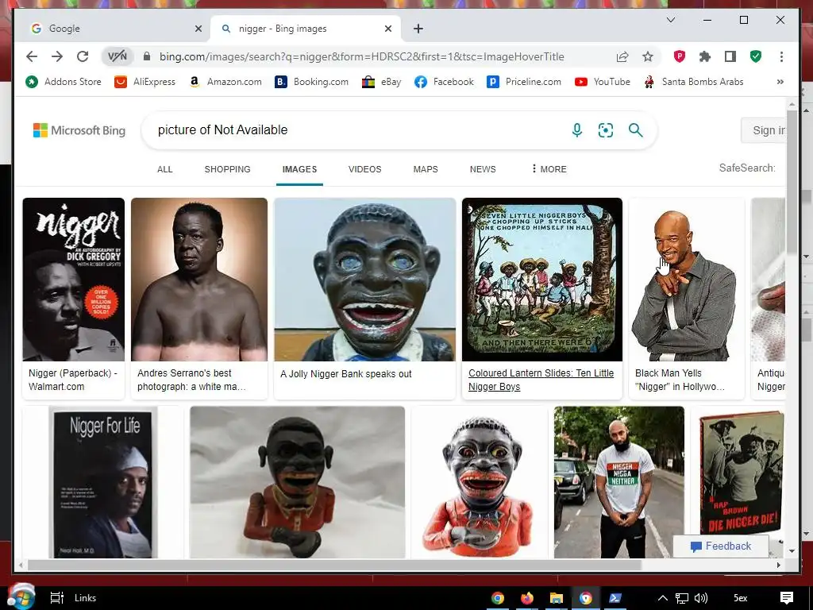The width and height of the screenshot is (813, 610).
Task: Open the Action Center notification icon
Action: [x=787, y=598]
